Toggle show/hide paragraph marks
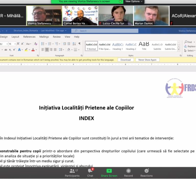Viewport: 196px width, 179px height. coord(79,44)
